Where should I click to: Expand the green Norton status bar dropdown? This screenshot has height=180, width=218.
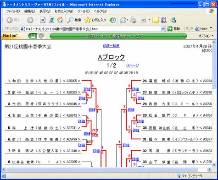click(x=184, y=36)
